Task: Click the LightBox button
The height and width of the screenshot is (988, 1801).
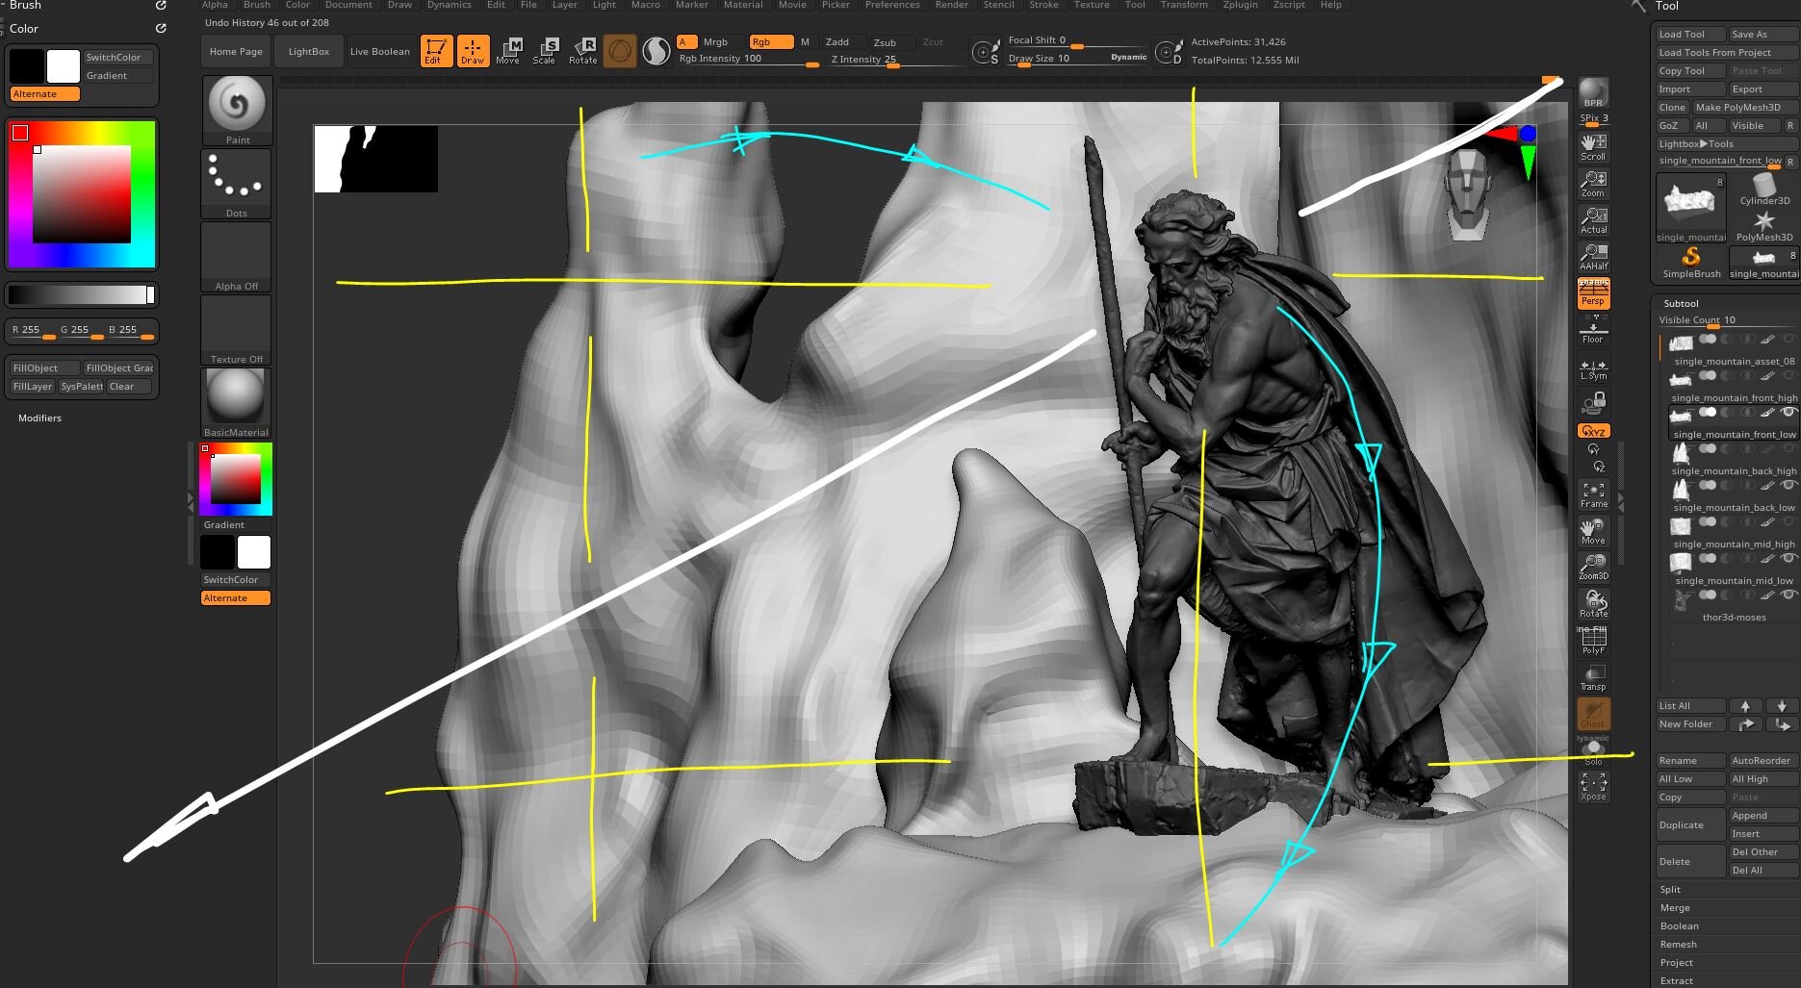Action: (x=308, y=51)
